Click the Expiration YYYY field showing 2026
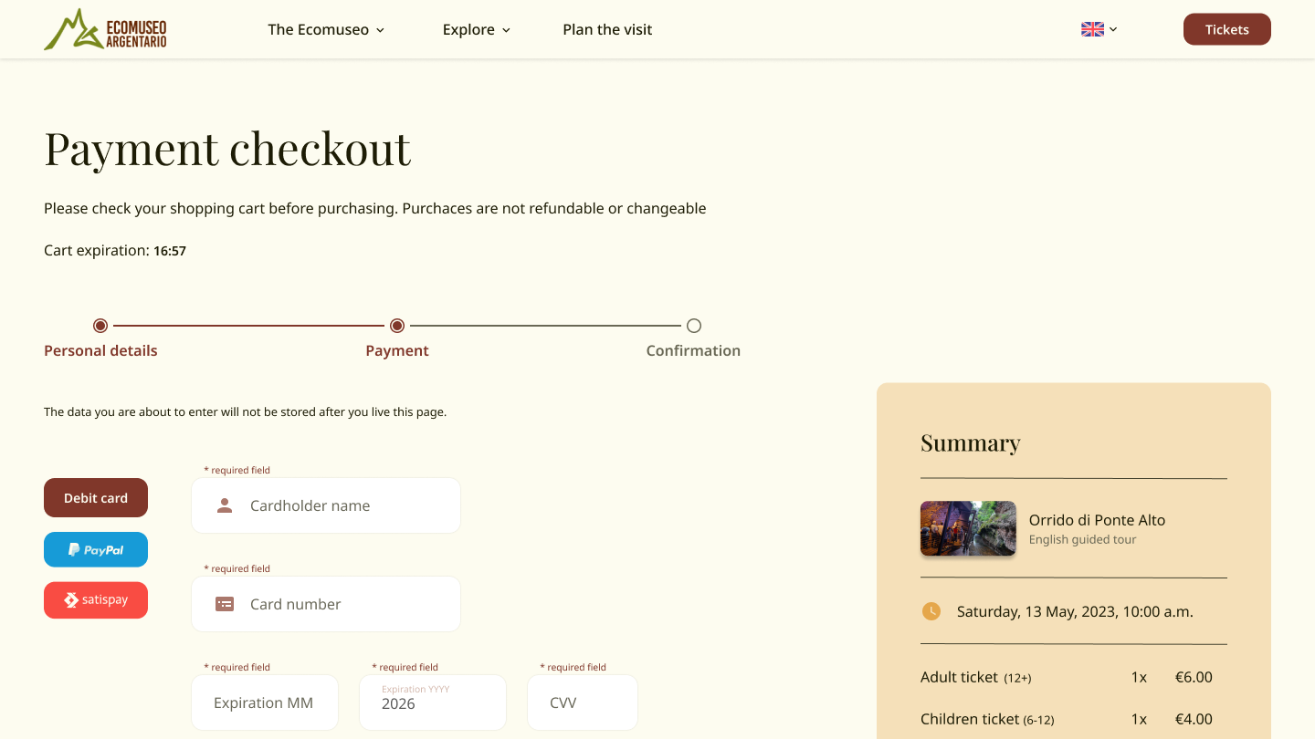 pyautogui.click(x=433, y=703)
